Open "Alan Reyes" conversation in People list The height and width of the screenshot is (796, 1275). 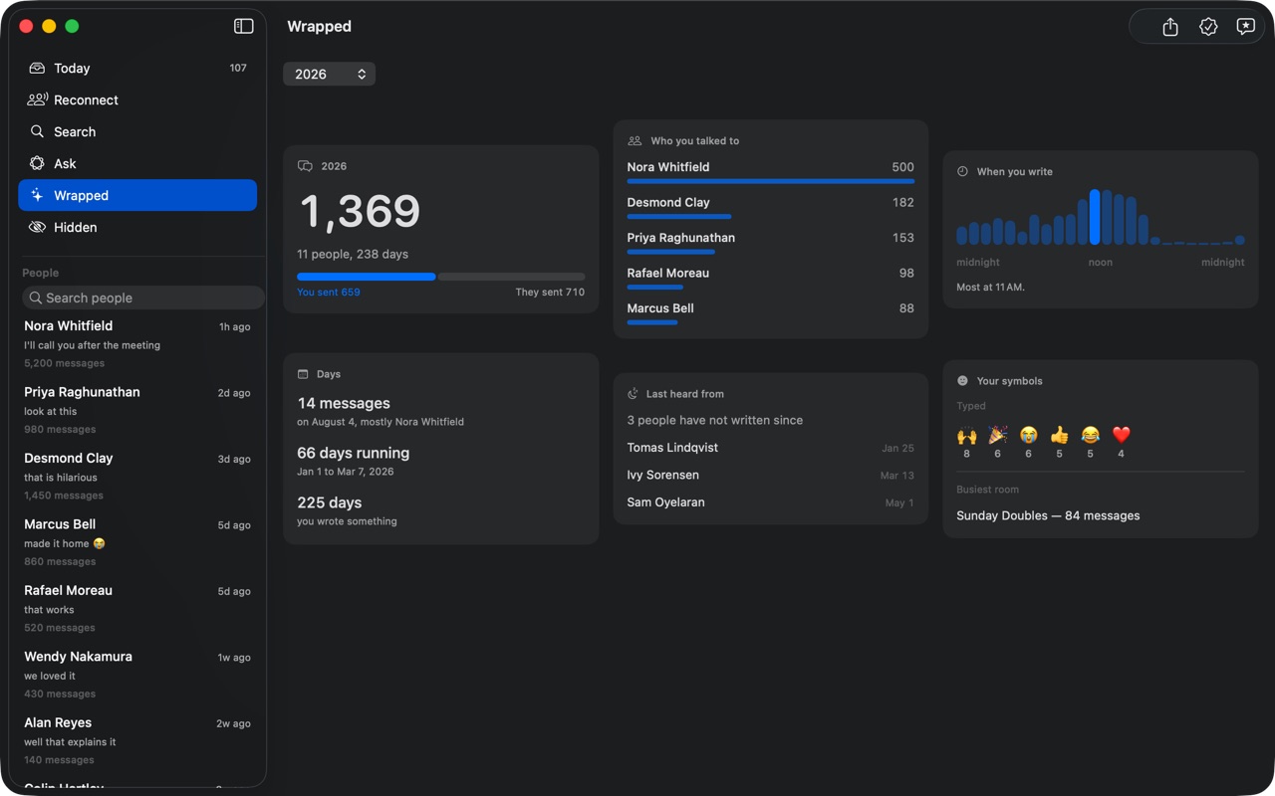[x=137, y=740]
